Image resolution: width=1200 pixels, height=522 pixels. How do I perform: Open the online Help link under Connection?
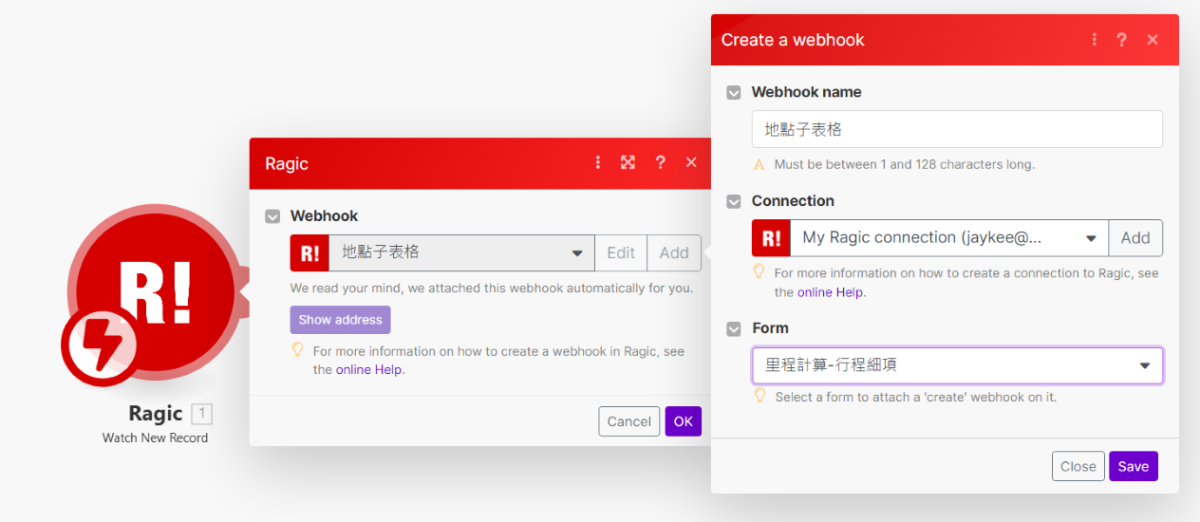831,292
